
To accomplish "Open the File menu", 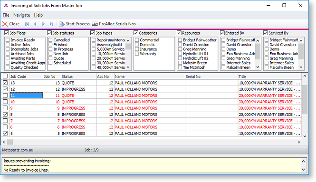I will [x=6, y=15].
